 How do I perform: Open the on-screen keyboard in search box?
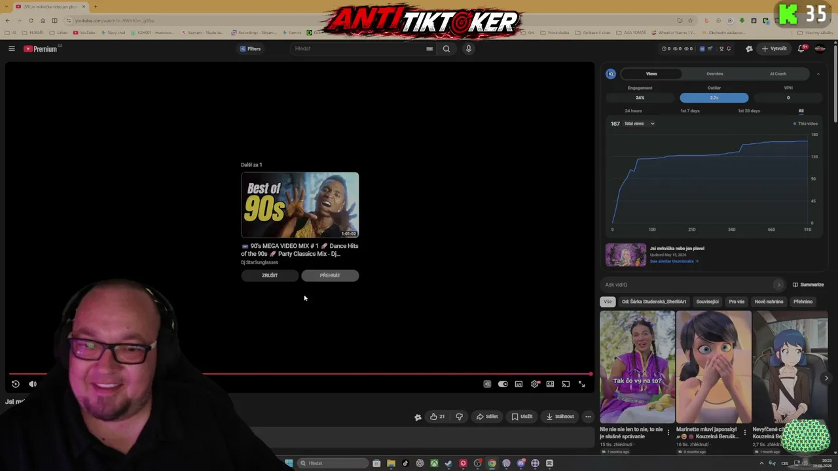click(429, 48)
